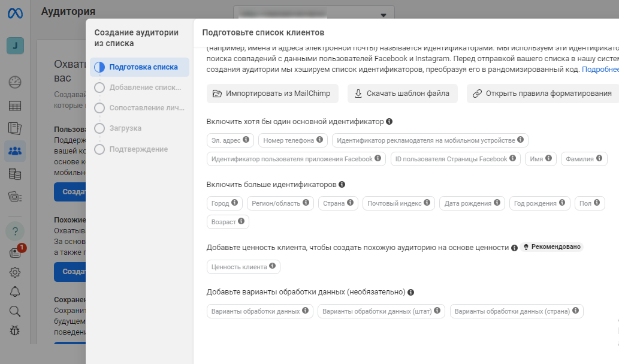Screen dimensions: 619x364
Task: Click Открыть правила форматирования button
Action: click(544, 94)
